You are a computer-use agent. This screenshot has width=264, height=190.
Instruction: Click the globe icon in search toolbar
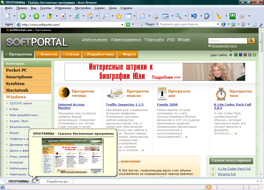[x=224, y=24]
